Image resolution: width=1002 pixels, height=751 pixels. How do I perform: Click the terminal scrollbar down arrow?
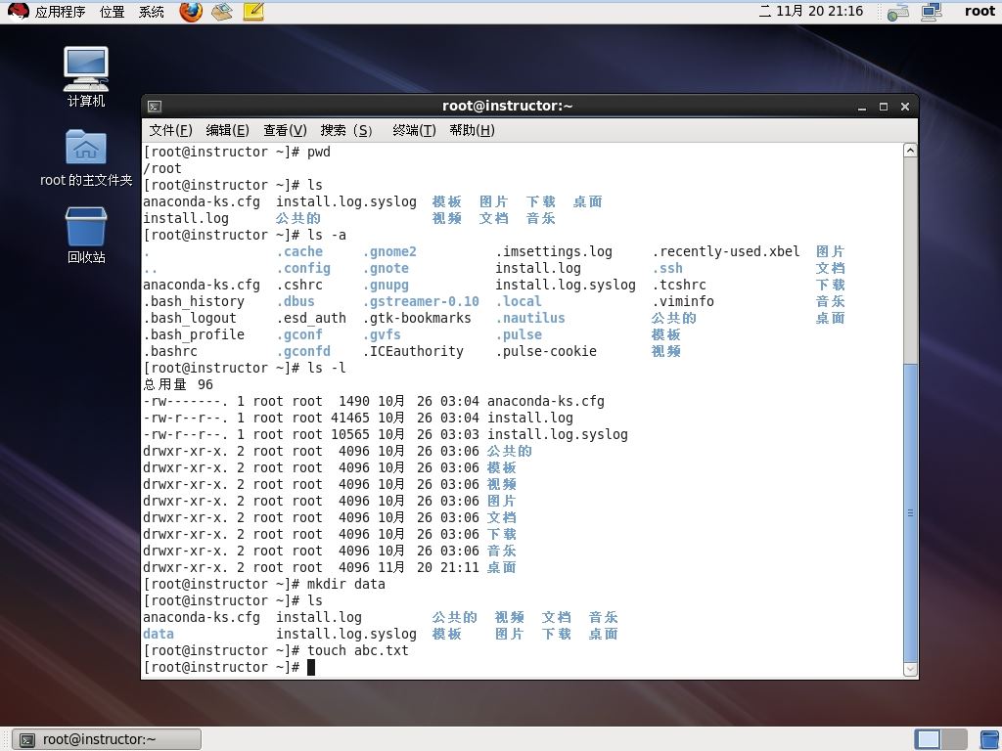[911, 669]
